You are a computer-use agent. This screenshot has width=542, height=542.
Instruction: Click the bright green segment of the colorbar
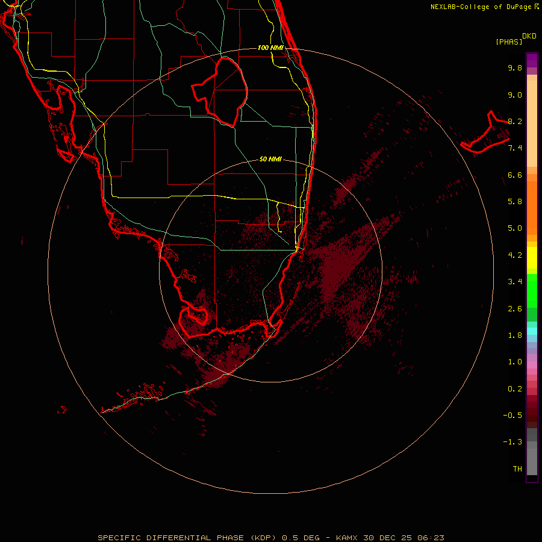click(x=532, y=290)
